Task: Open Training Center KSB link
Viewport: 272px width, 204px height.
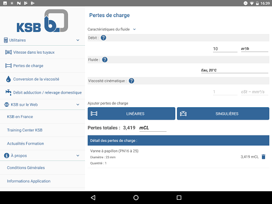Action: pos(42,130)
